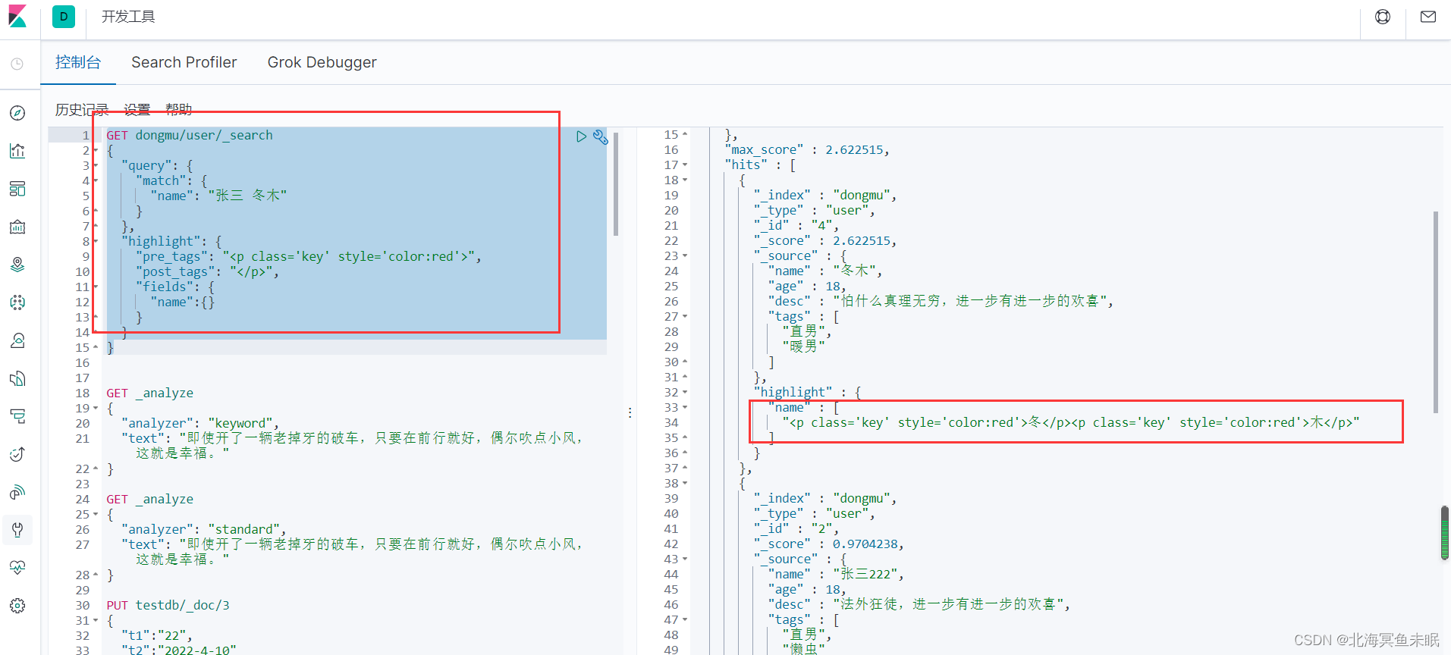Screen dimensions: 1451x655
Task: Open the newsfeed mail icon
Action: coord(1428,17)
